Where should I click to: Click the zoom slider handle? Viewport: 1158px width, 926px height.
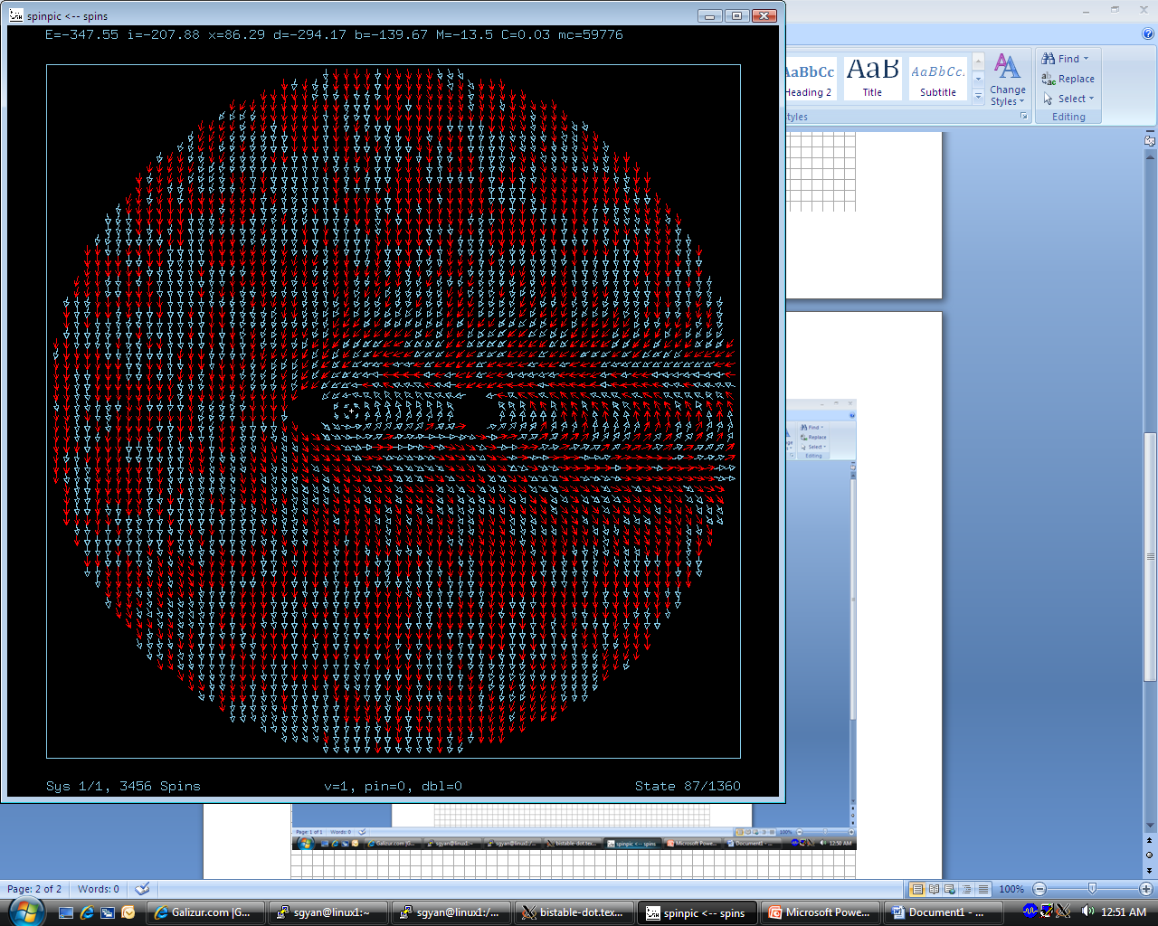click(x=1092, y=889)
